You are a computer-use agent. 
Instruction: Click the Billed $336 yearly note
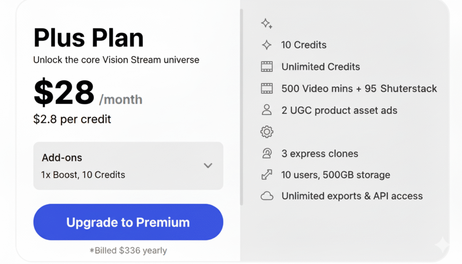tap(128, 250)
